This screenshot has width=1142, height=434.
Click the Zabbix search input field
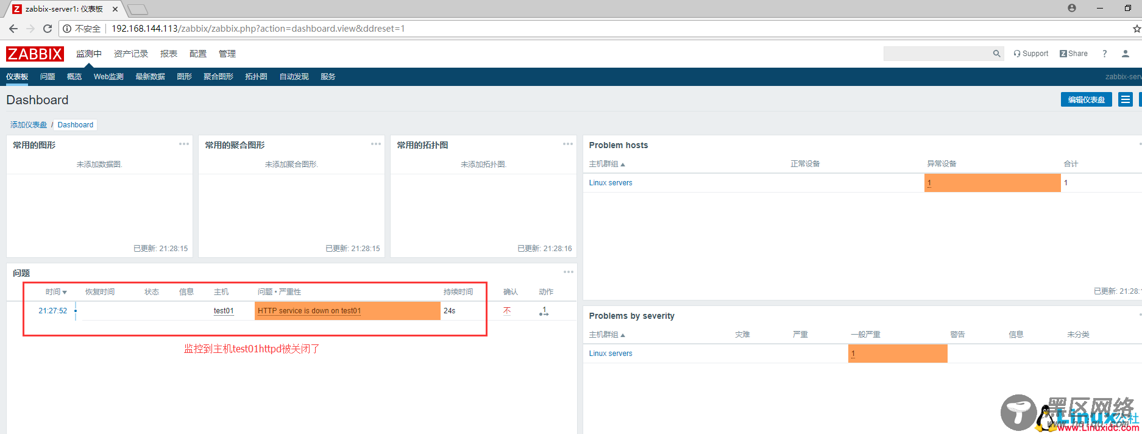pyautogui.click(x=938, y=54)
